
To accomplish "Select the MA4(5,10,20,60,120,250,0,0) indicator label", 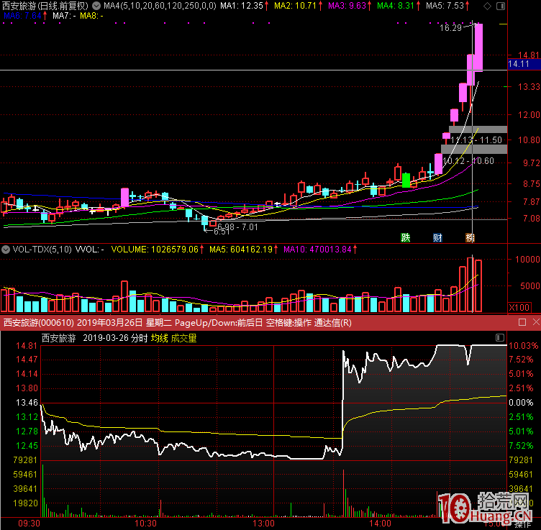I will pyautogui.click(x=160, y=6).
